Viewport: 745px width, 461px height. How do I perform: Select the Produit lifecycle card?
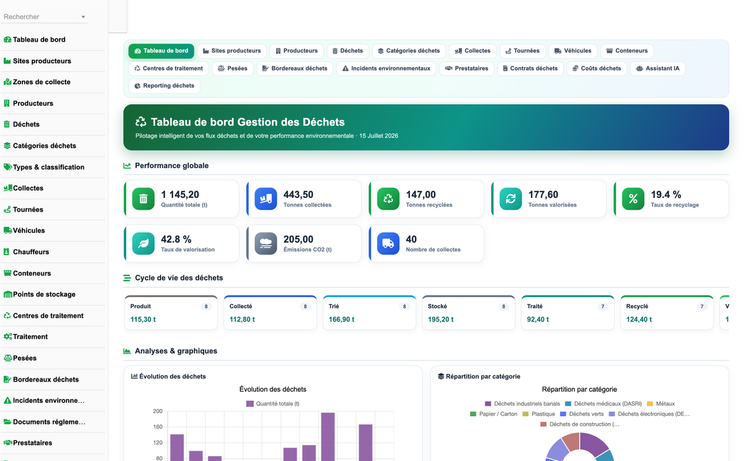click(171, 313)
